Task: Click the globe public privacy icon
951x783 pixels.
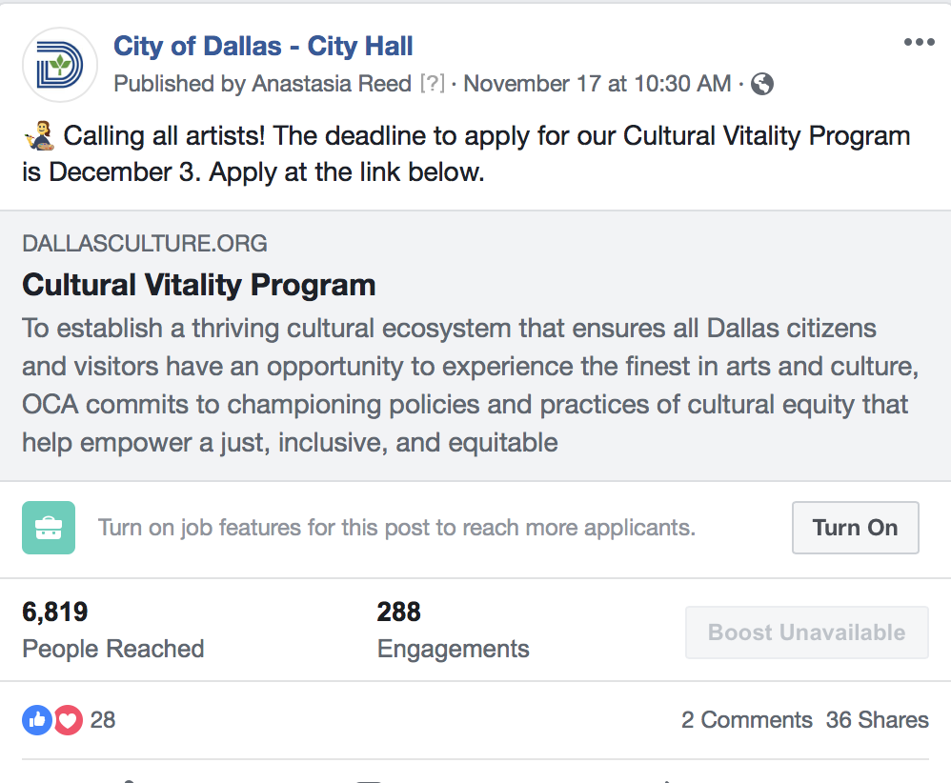Action: pyautogui.click(x=761, y=84)
